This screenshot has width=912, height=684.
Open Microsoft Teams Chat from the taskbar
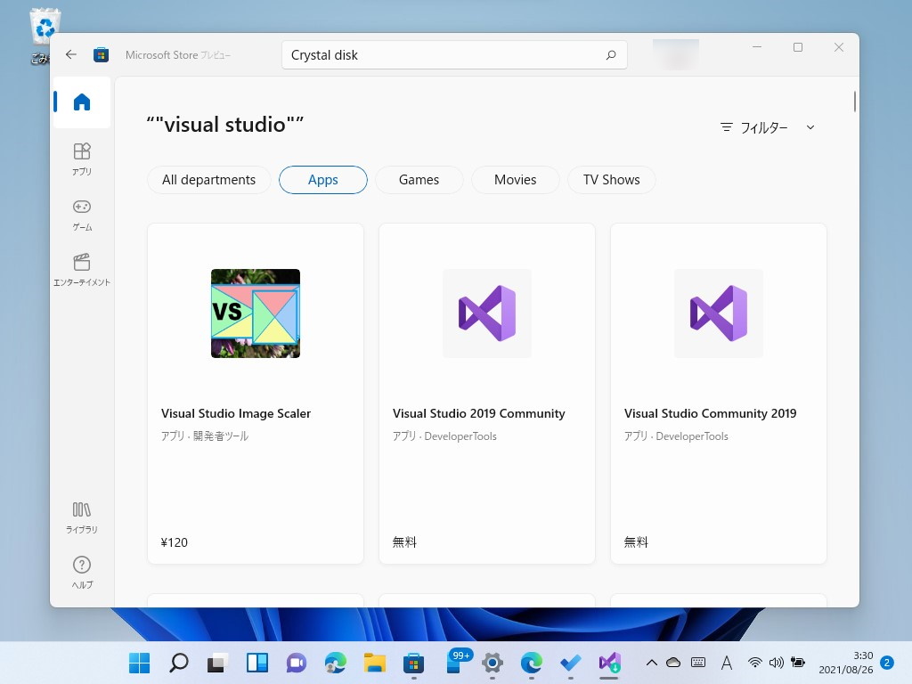click(x=296, y=663)
